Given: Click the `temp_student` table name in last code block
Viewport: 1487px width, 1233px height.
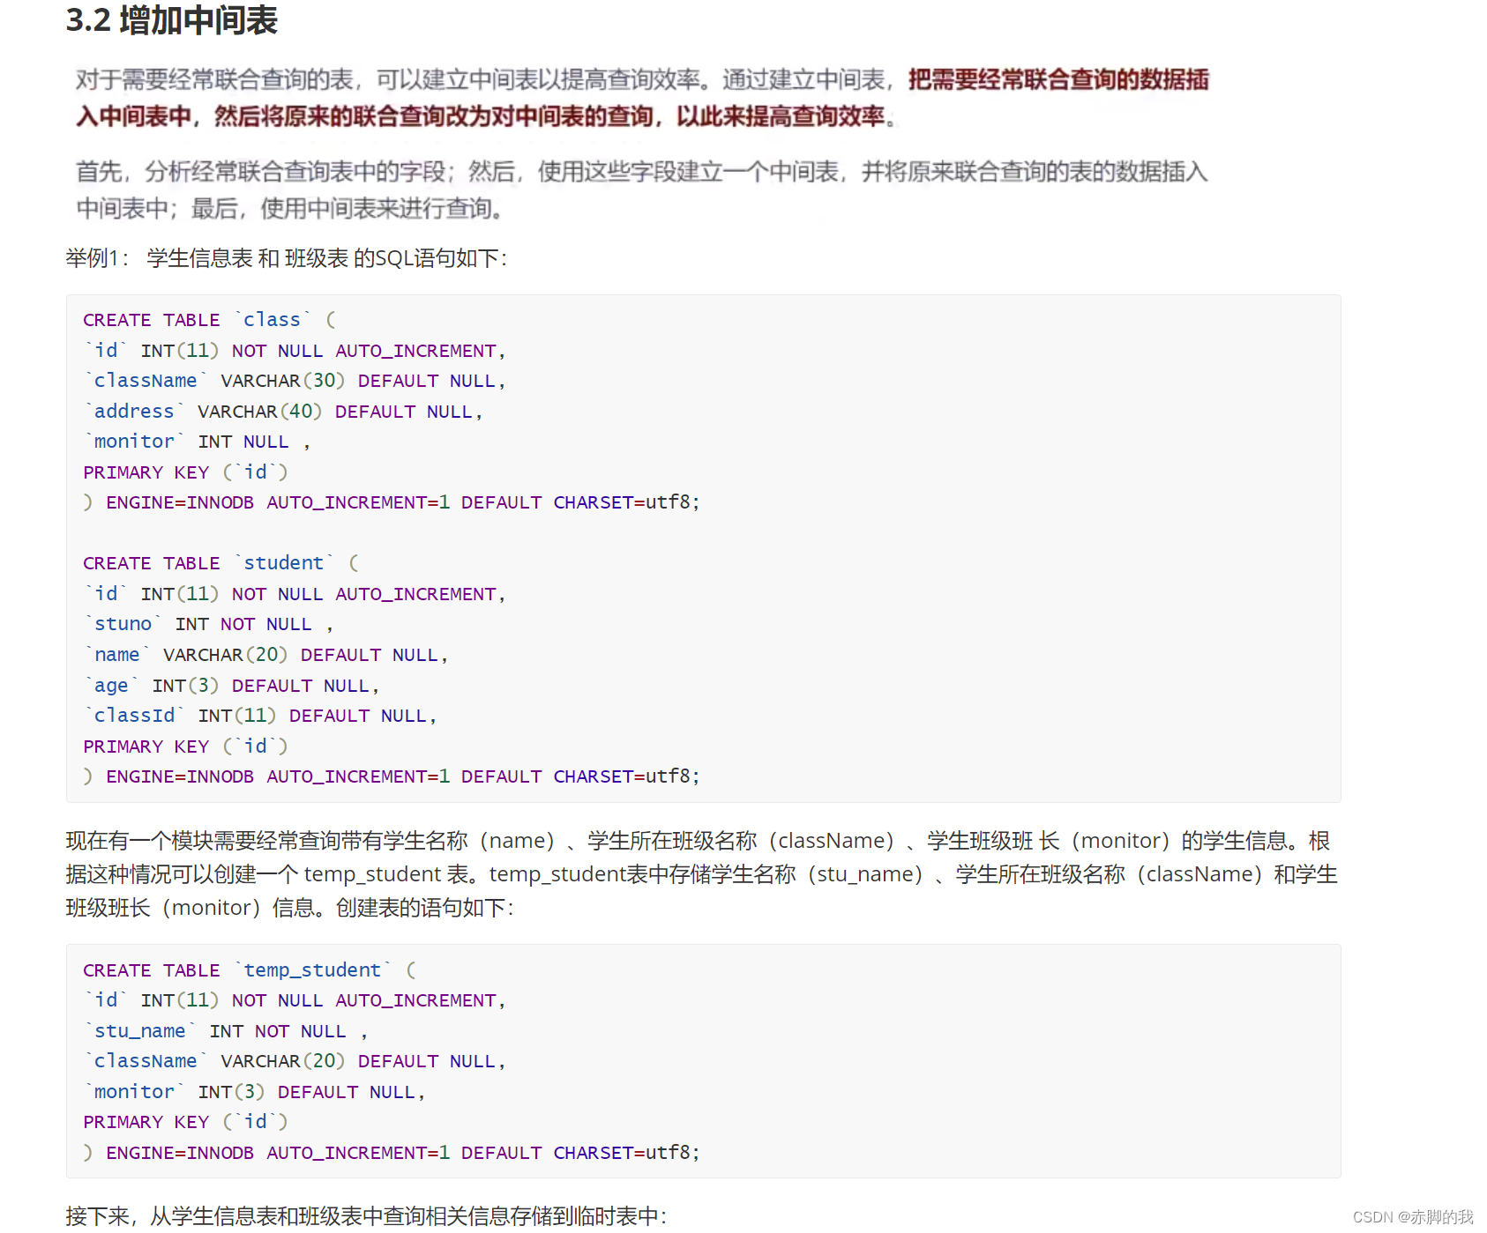Looking at the screenshot, I should point(312,969).
